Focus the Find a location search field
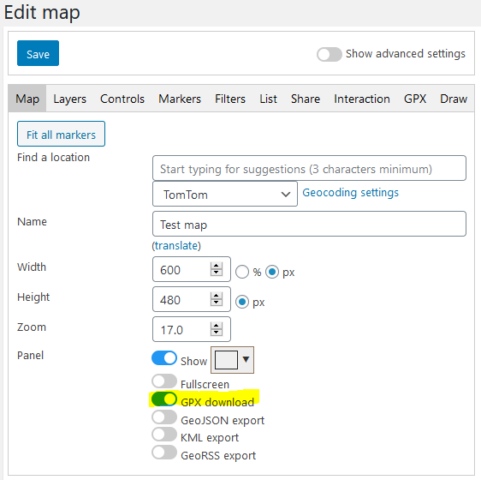Screen dimensions: 481x480 [309, 168]
